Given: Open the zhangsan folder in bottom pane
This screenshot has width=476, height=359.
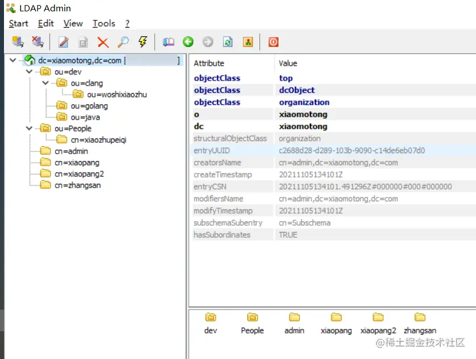Looking at the screenshot, I should point(420,323).
